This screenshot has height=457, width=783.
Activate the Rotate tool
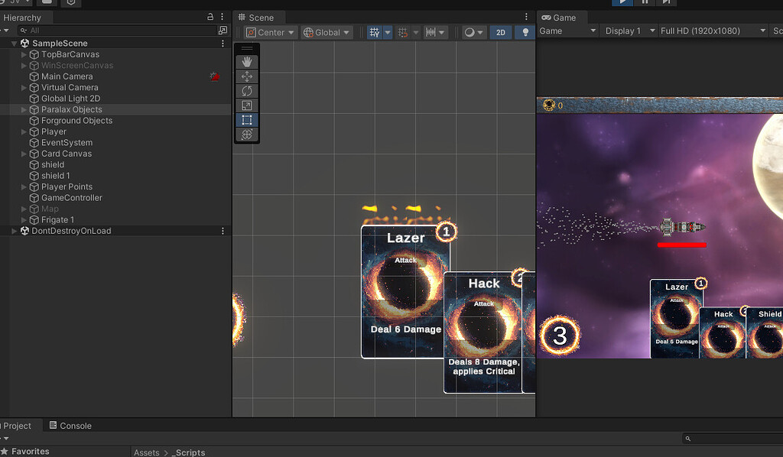(x=246, y=90)
